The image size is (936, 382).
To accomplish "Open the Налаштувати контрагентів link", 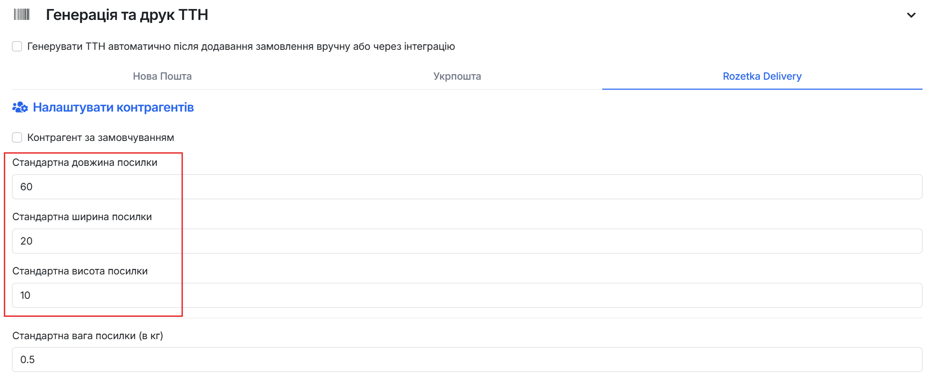I will coord(113,107).
